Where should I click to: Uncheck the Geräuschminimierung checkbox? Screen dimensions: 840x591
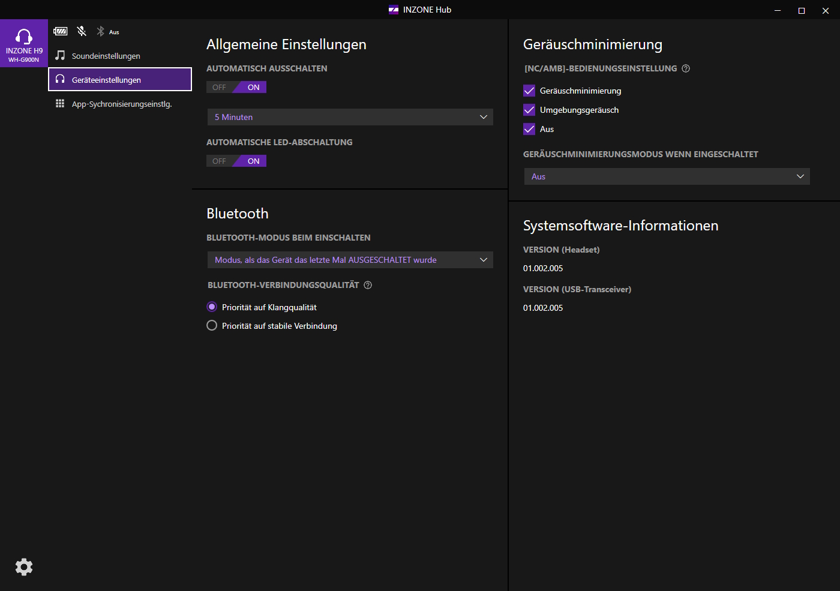click(x=529, y=91)
